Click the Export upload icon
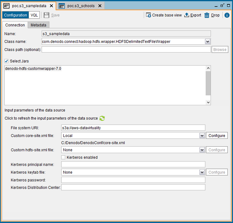This screenshot has width=233, height=223. coord(187,15)
